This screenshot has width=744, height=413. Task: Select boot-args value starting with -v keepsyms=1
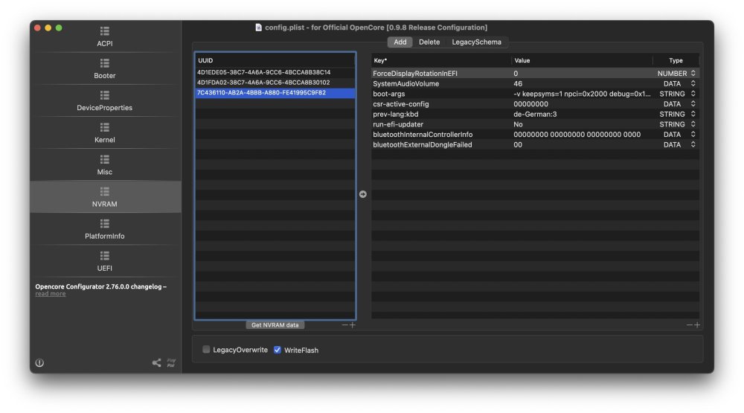(x=582, y=94)
